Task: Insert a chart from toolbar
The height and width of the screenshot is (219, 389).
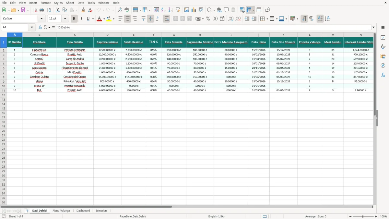Action: [194, 10]
